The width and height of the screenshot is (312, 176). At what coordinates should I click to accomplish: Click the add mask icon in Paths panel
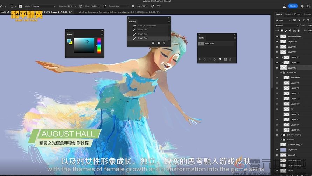[x=220, y=59]
